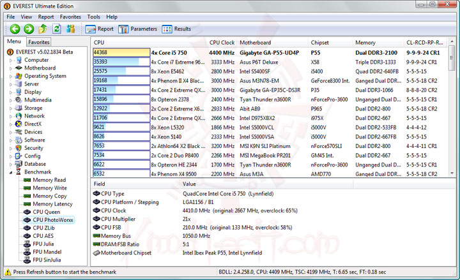Open benchmark Parameters
Viewport: 460px width, 280px height.
pos(137,29)
